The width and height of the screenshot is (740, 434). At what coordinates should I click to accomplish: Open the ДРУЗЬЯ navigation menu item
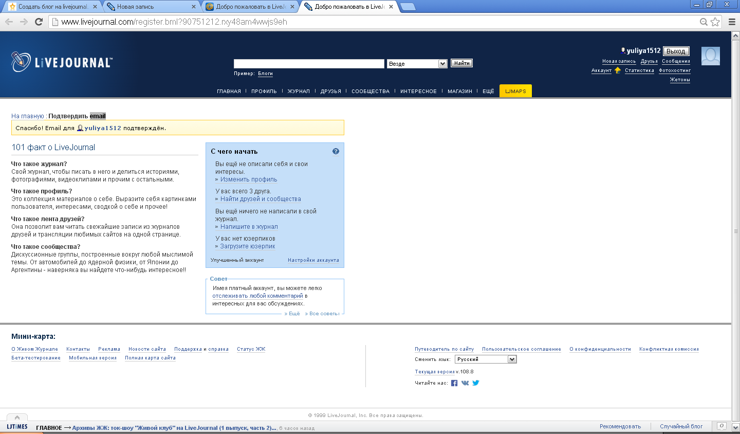[331, 92]
